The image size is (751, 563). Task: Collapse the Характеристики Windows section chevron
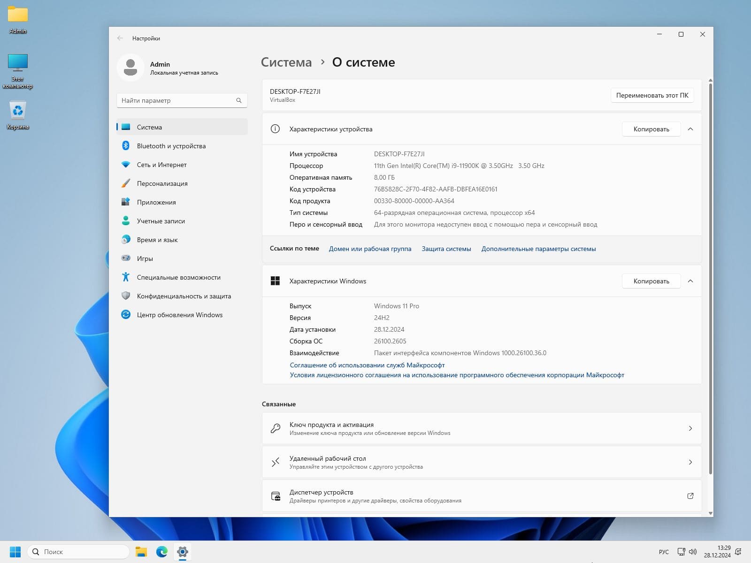point(690,281)
